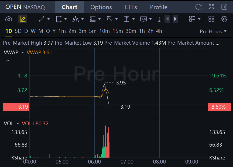
Task: Select the 1h interval
Action: point(142,31)
